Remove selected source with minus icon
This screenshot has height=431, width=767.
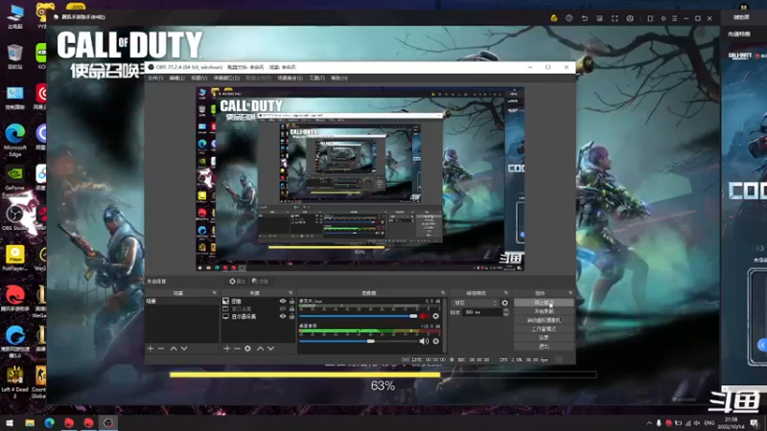pos(237,349)
